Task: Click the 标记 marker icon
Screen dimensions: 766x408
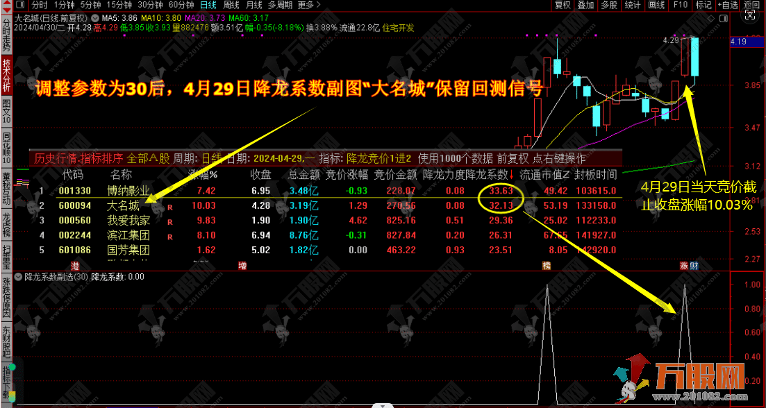Action: coord(703,6)
